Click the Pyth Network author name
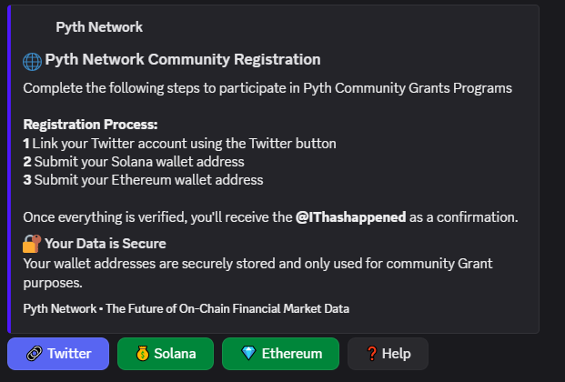This screenshot has height=382, width=565. pos(98,27)
